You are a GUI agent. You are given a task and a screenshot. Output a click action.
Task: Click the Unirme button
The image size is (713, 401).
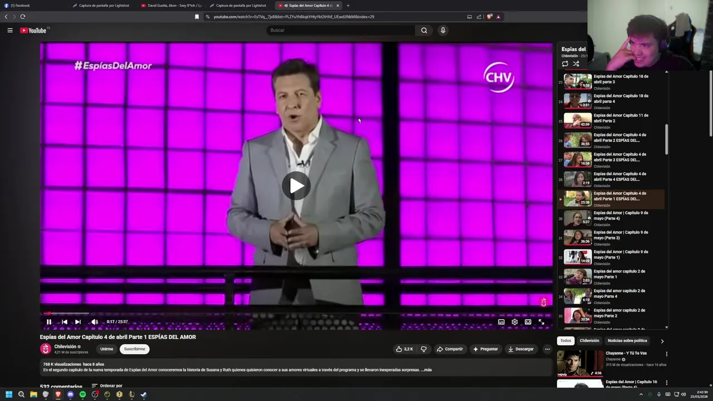pyautogui.click(x=106, y=349)
